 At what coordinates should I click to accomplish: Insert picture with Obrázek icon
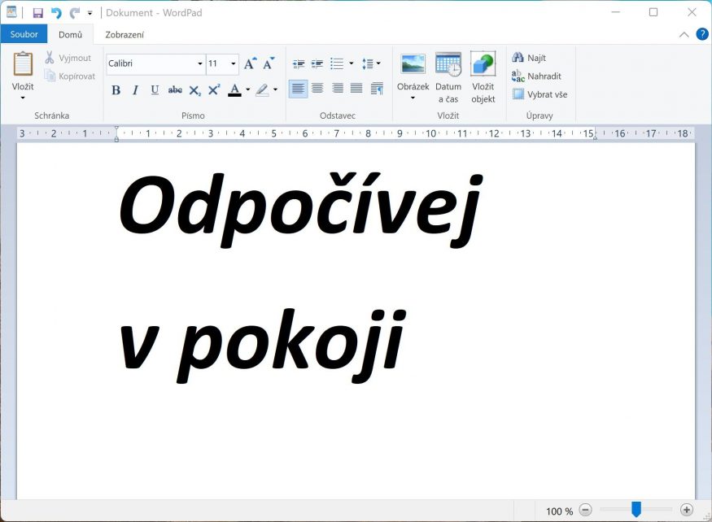pyautogui.click(x=413, y=65)
